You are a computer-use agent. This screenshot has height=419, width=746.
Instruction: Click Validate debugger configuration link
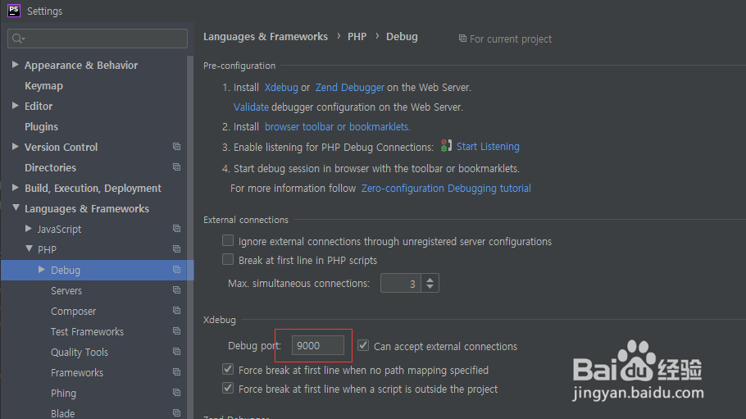click(251, 107)
